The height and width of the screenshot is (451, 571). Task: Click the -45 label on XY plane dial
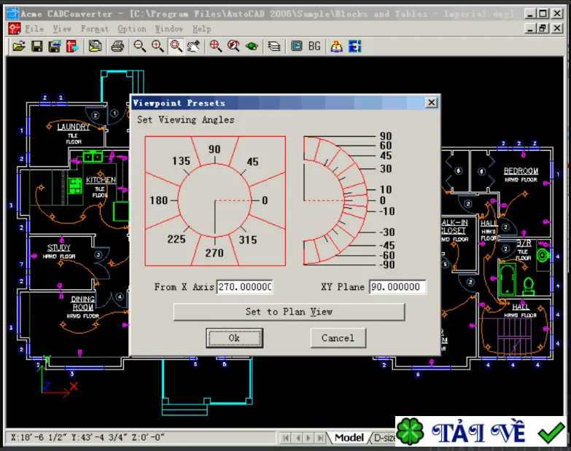[387, 245]
